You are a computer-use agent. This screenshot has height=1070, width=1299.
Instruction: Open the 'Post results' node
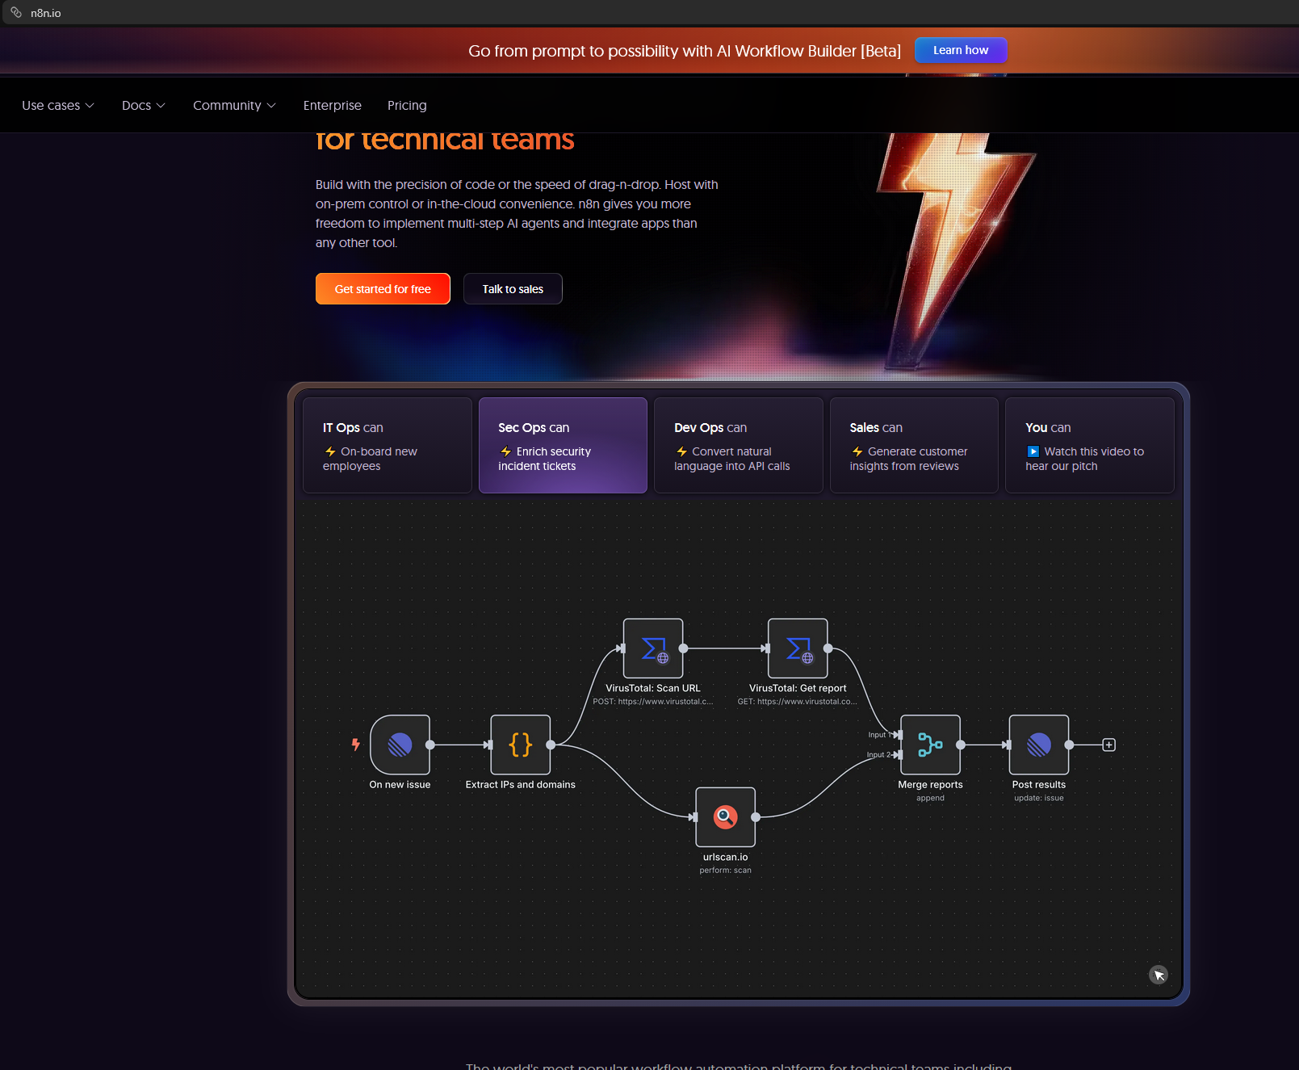(x=1039, y=745)
